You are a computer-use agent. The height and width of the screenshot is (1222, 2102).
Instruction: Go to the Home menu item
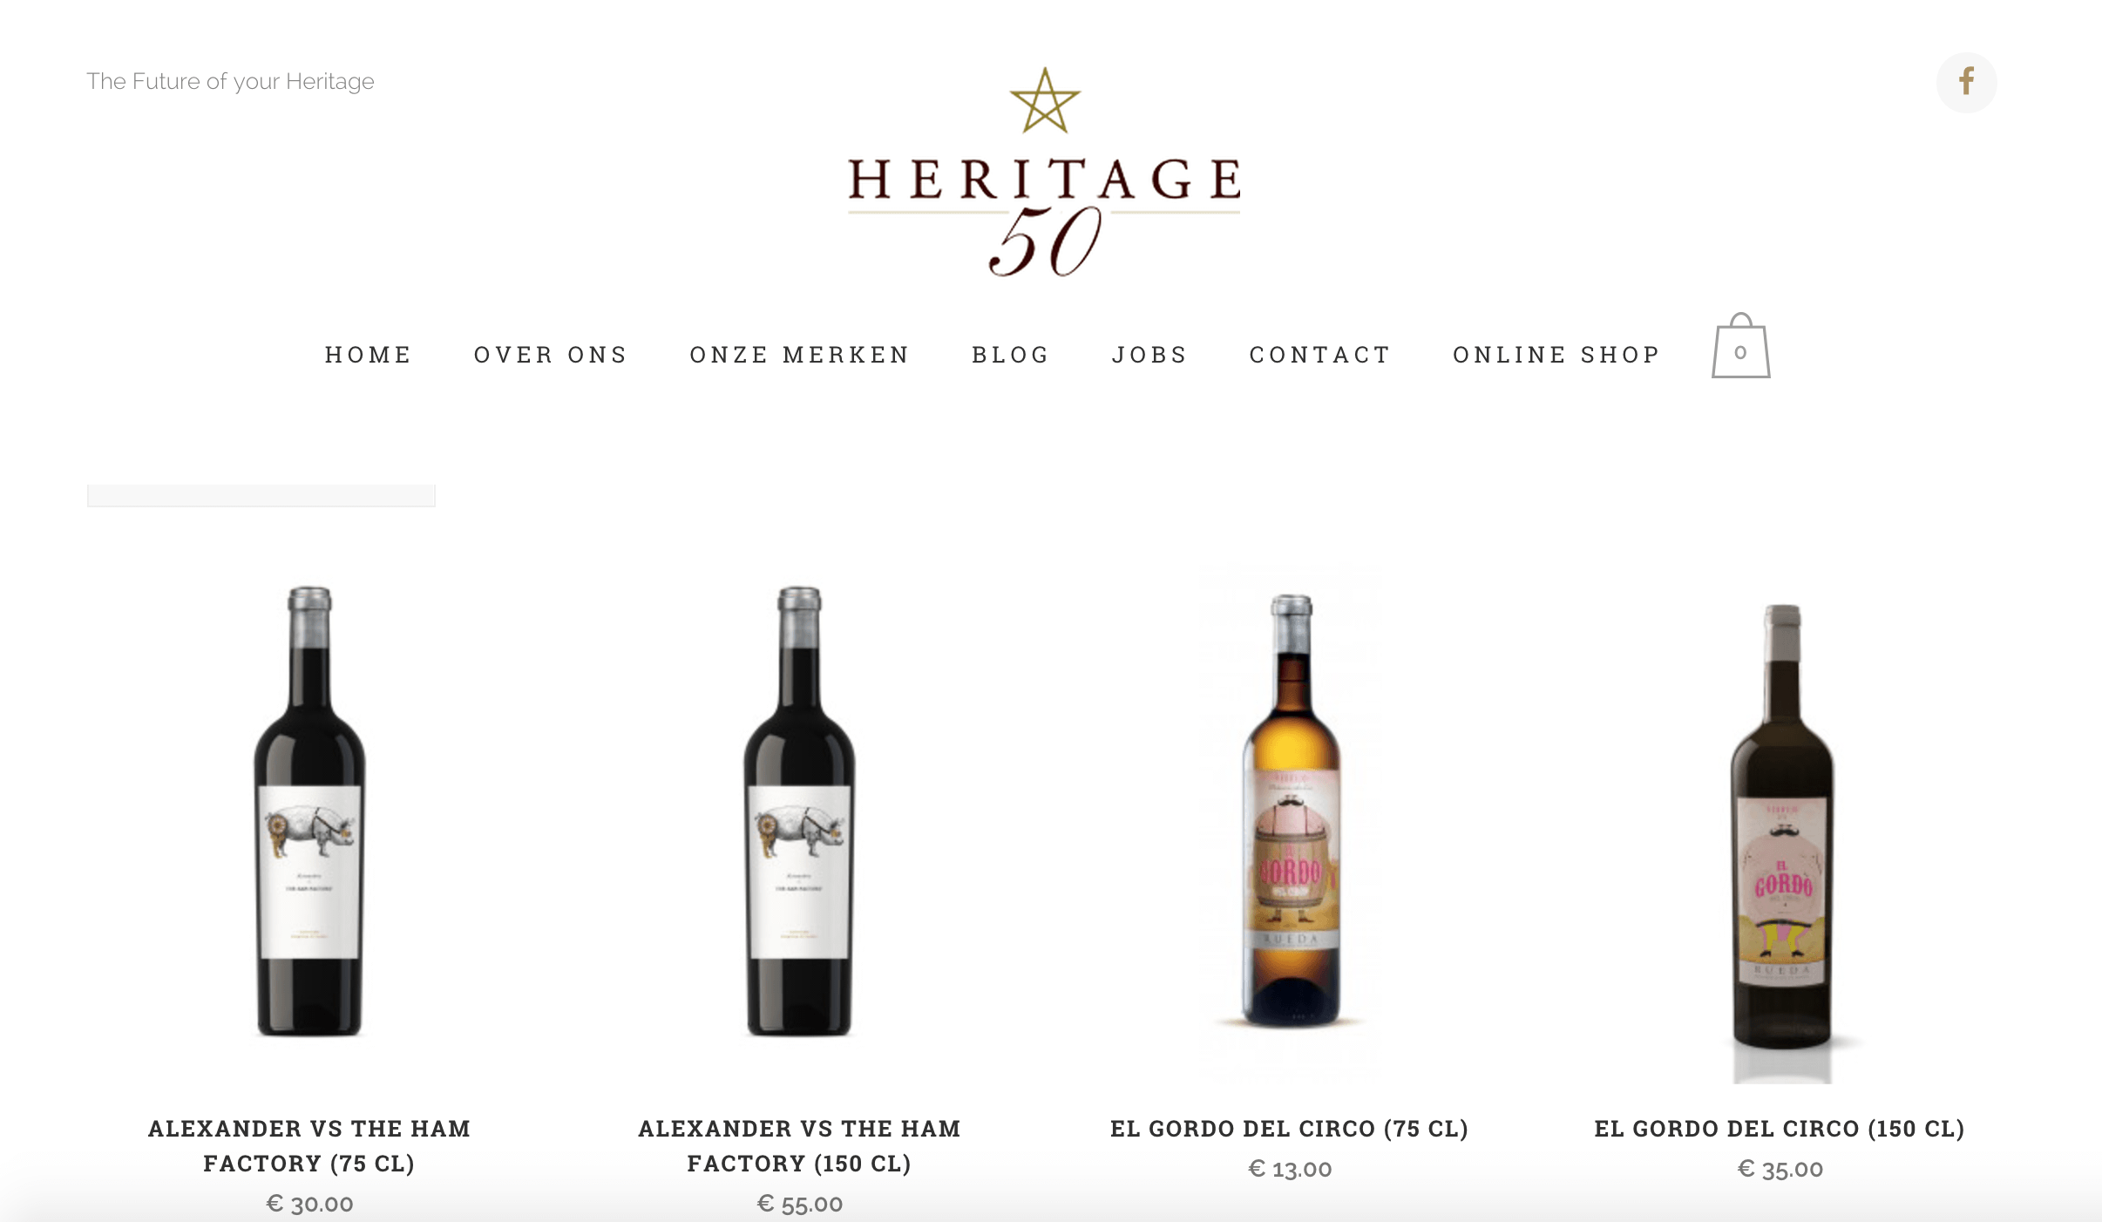tap(368, 355)
